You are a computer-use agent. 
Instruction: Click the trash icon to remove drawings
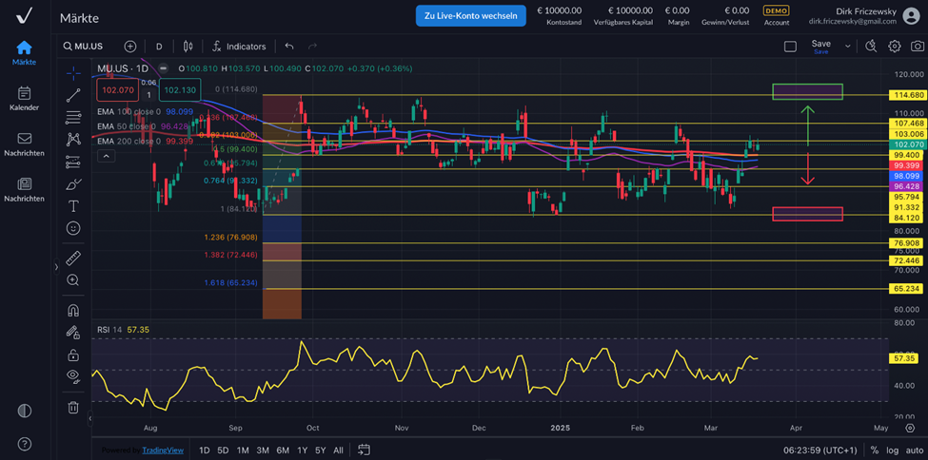point(73,408)
